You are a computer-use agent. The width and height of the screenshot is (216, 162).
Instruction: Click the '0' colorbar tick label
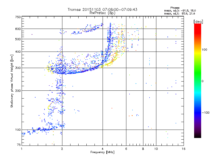click(x=202, y=81)
